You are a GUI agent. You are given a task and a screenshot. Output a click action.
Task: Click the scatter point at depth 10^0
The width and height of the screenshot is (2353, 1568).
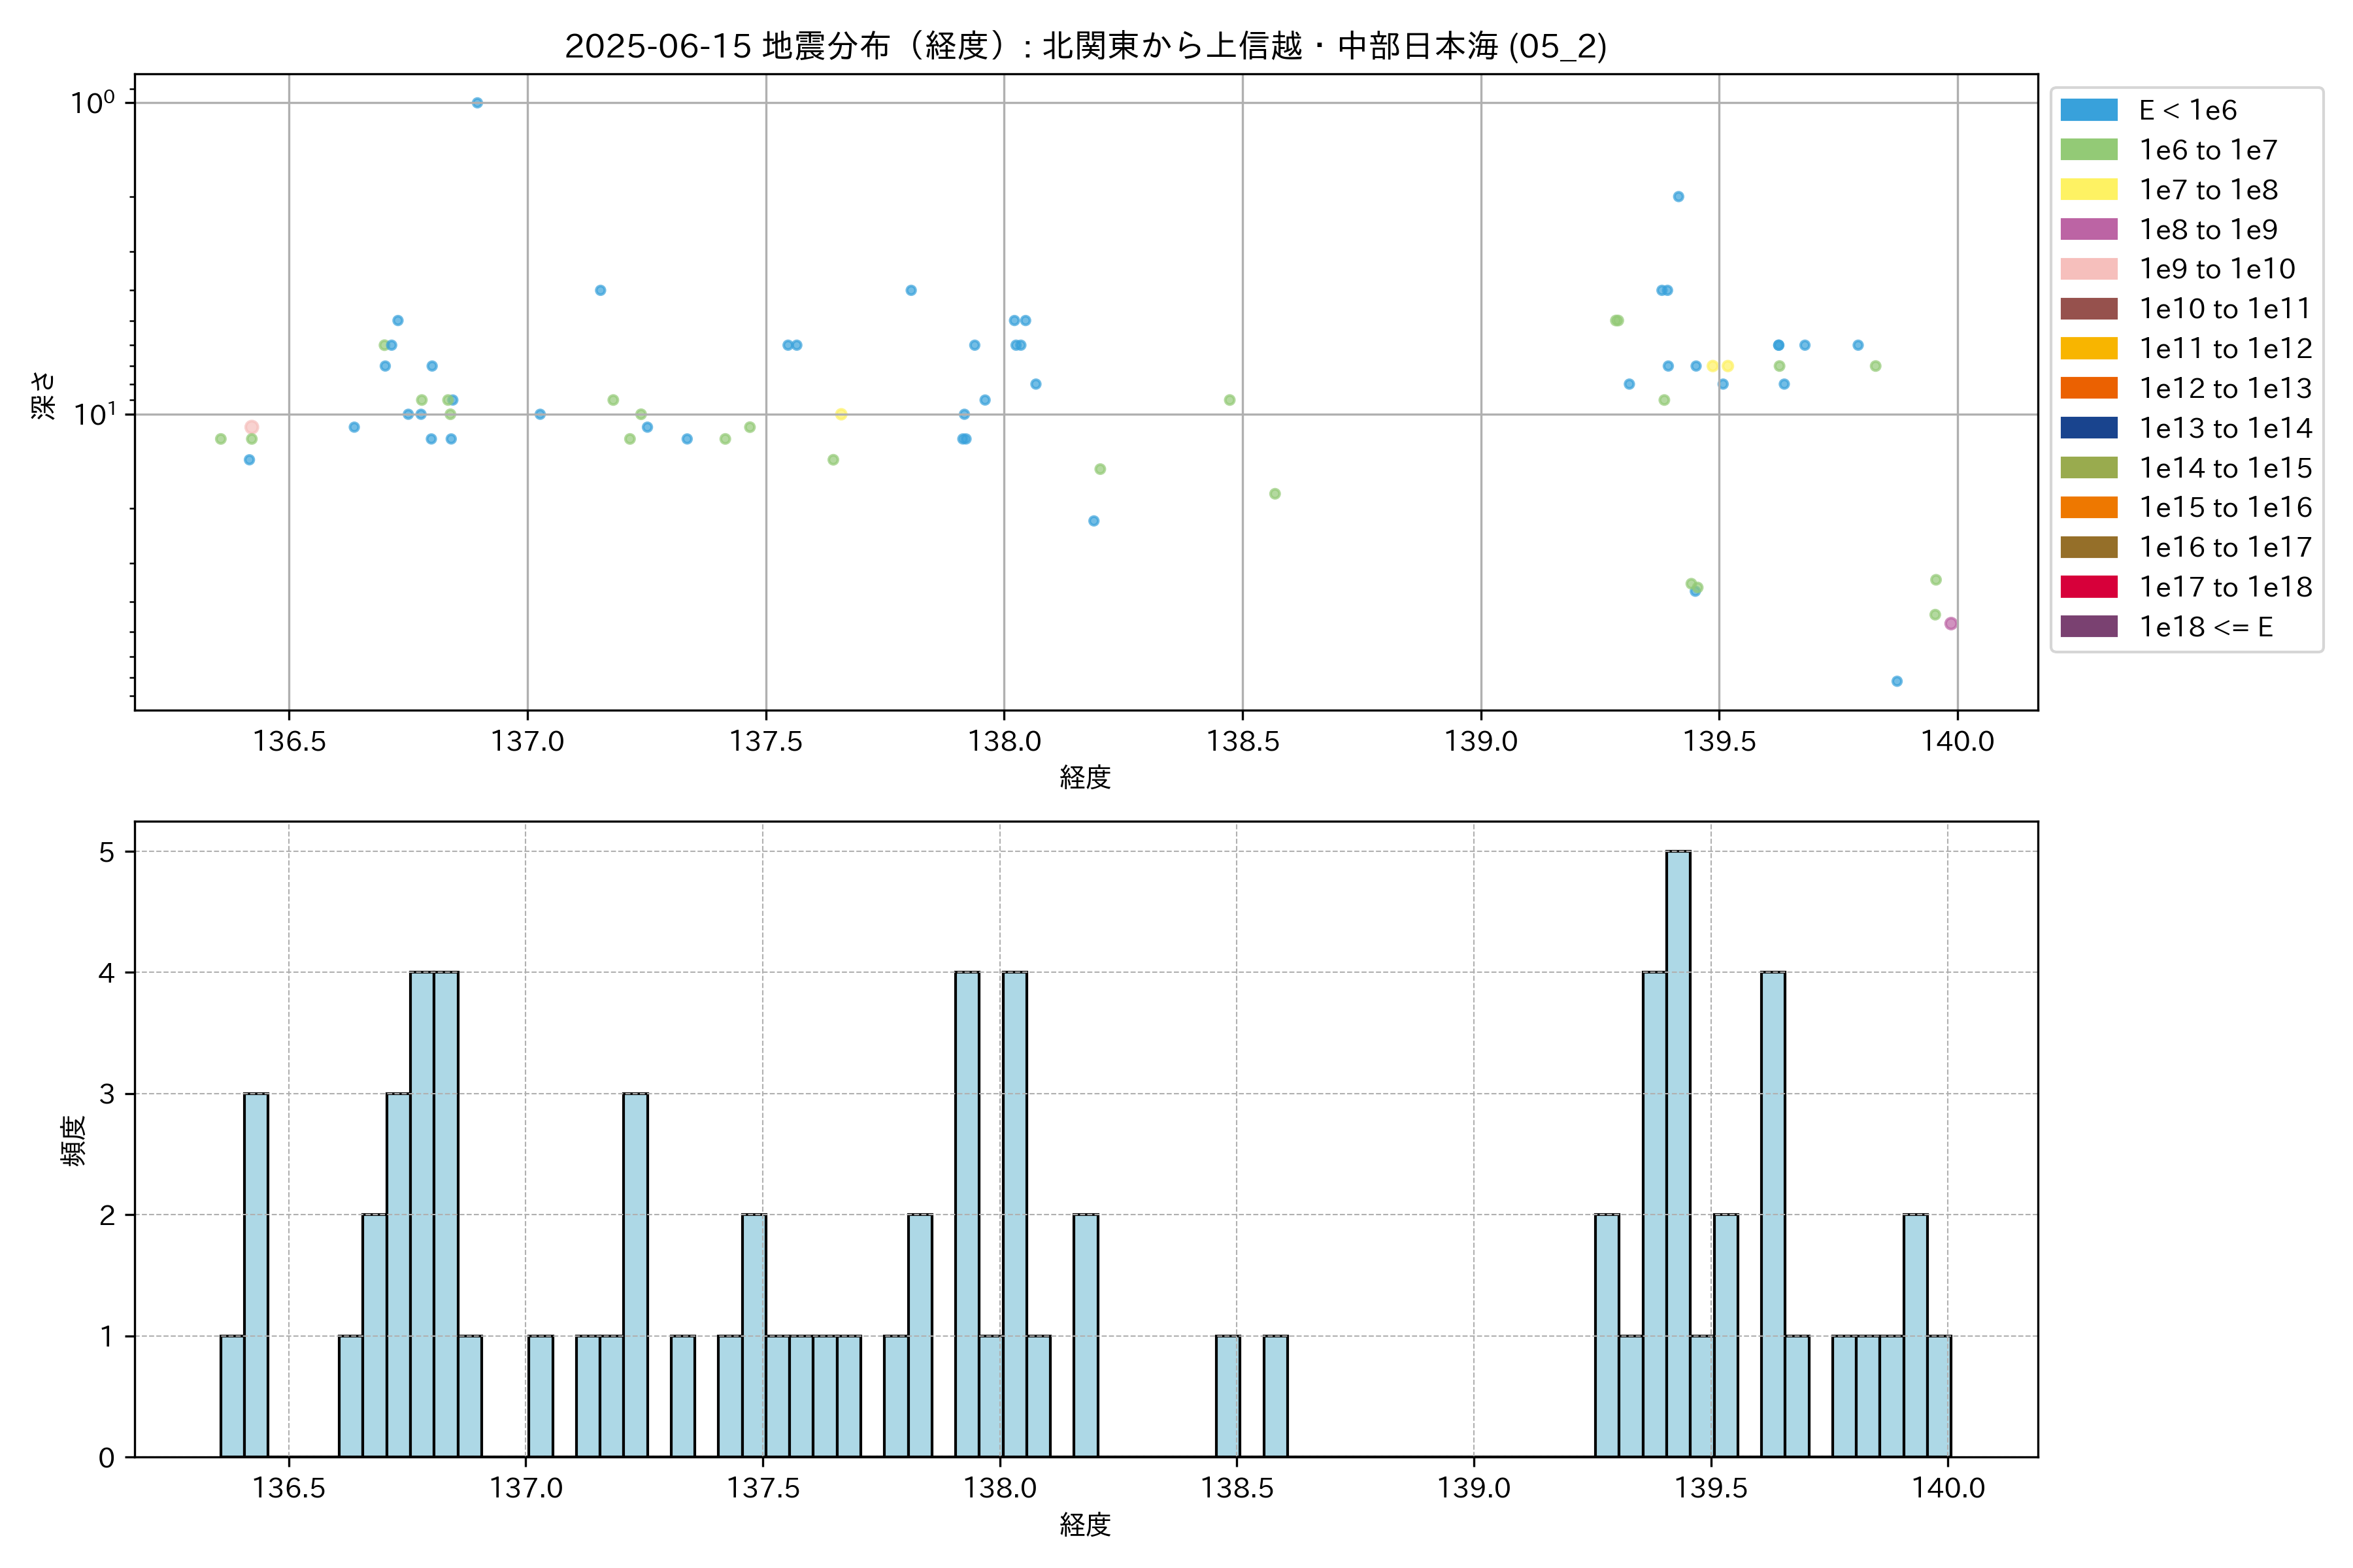coord(477,103)
